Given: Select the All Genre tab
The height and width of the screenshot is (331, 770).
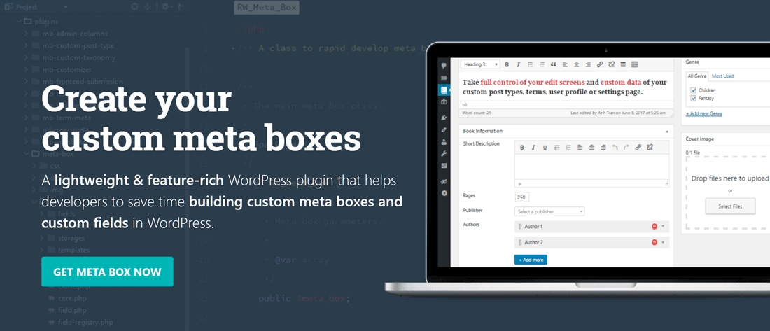Looking at the screenshot, I should 696,76.
